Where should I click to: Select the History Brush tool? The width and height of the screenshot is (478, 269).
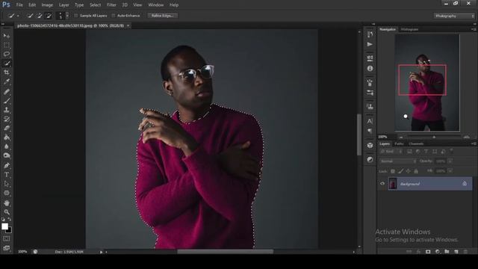pyautogui.click(x=7, y=119)
